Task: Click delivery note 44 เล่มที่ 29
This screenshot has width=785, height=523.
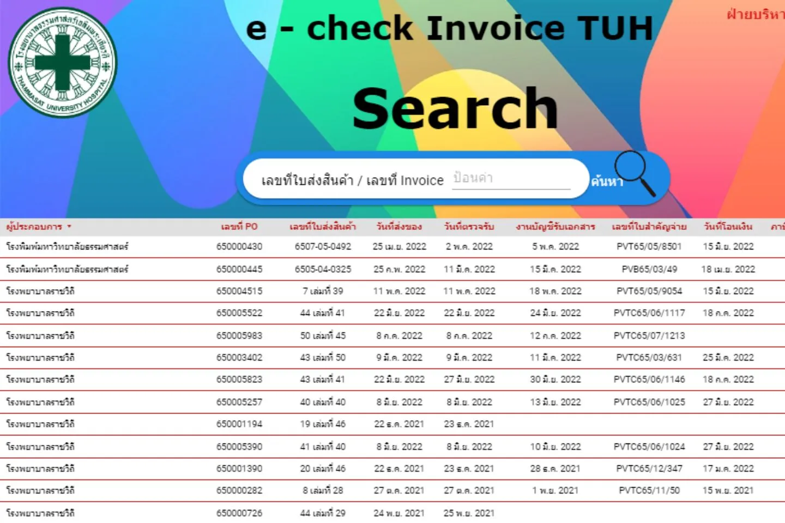Action: point(323,513)
